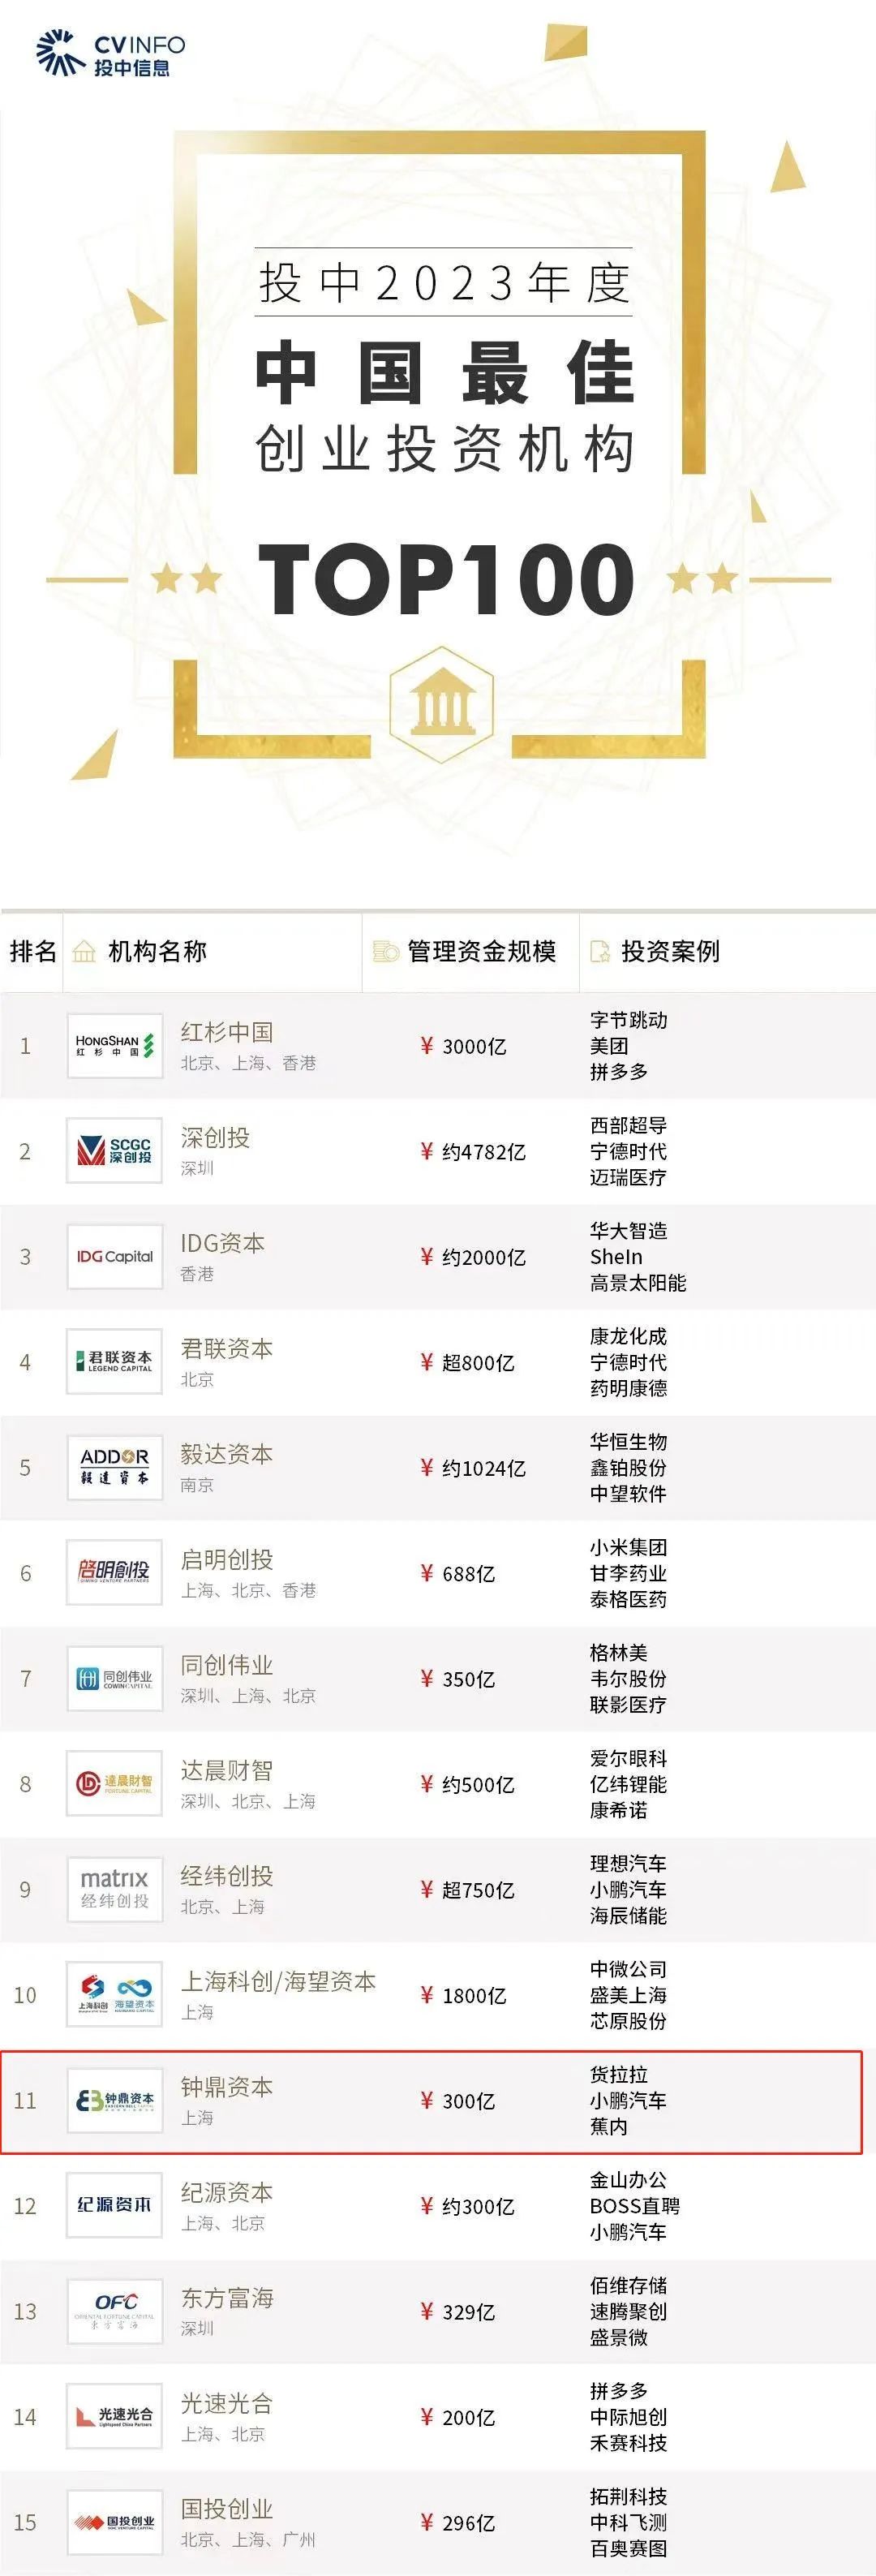Image resolution: width=876 pixels, height=2576 pixels.
Task: Click 货拉拉 investment case
Action: pyautogui.click(x=618, y=2075)
